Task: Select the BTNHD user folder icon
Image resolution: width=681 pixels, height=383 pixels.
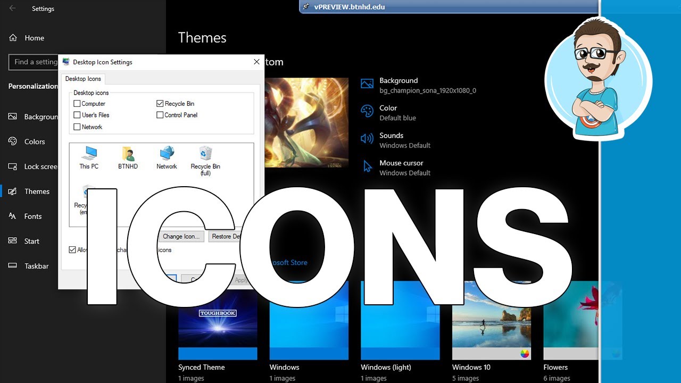Action: 128,158
